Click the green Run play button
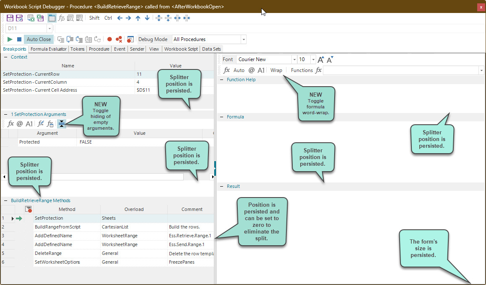Screen dimensions: 486x285 10,39
